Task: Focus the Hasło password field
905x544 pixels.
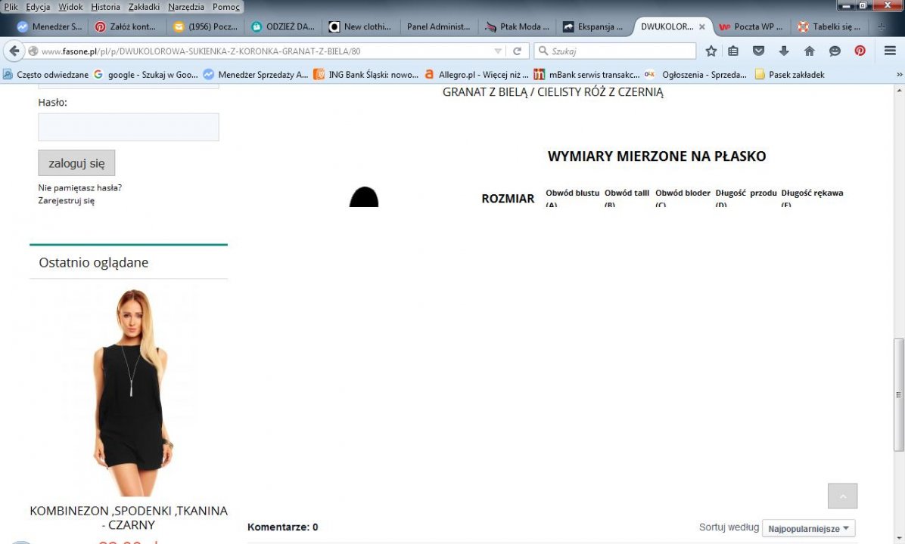Action: (128, 127)
